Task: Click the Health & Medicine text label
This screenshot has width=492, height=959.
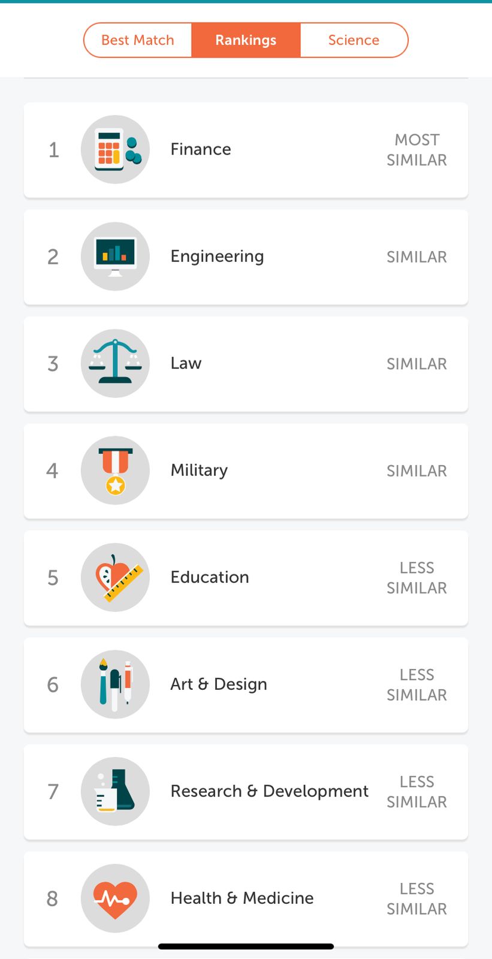Action: coord(242,898)
